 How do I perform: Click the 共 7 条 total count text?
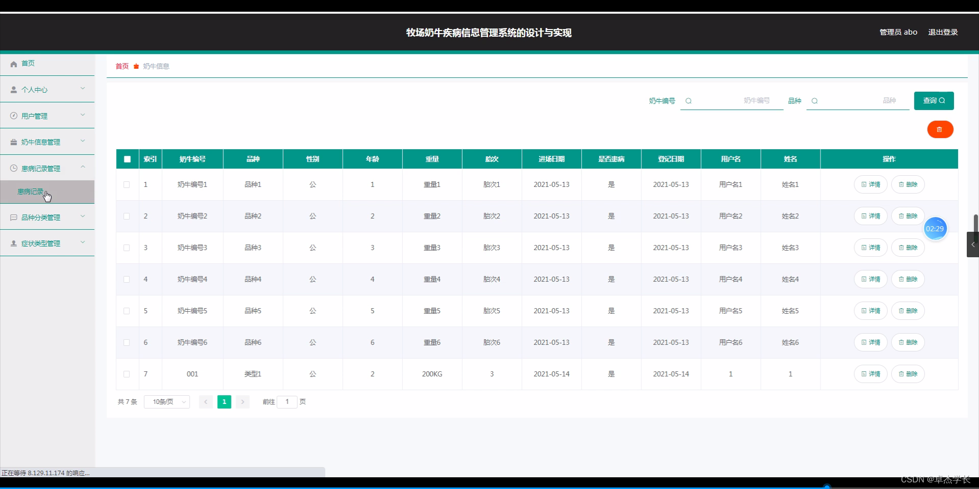click(x=127, y=402)
